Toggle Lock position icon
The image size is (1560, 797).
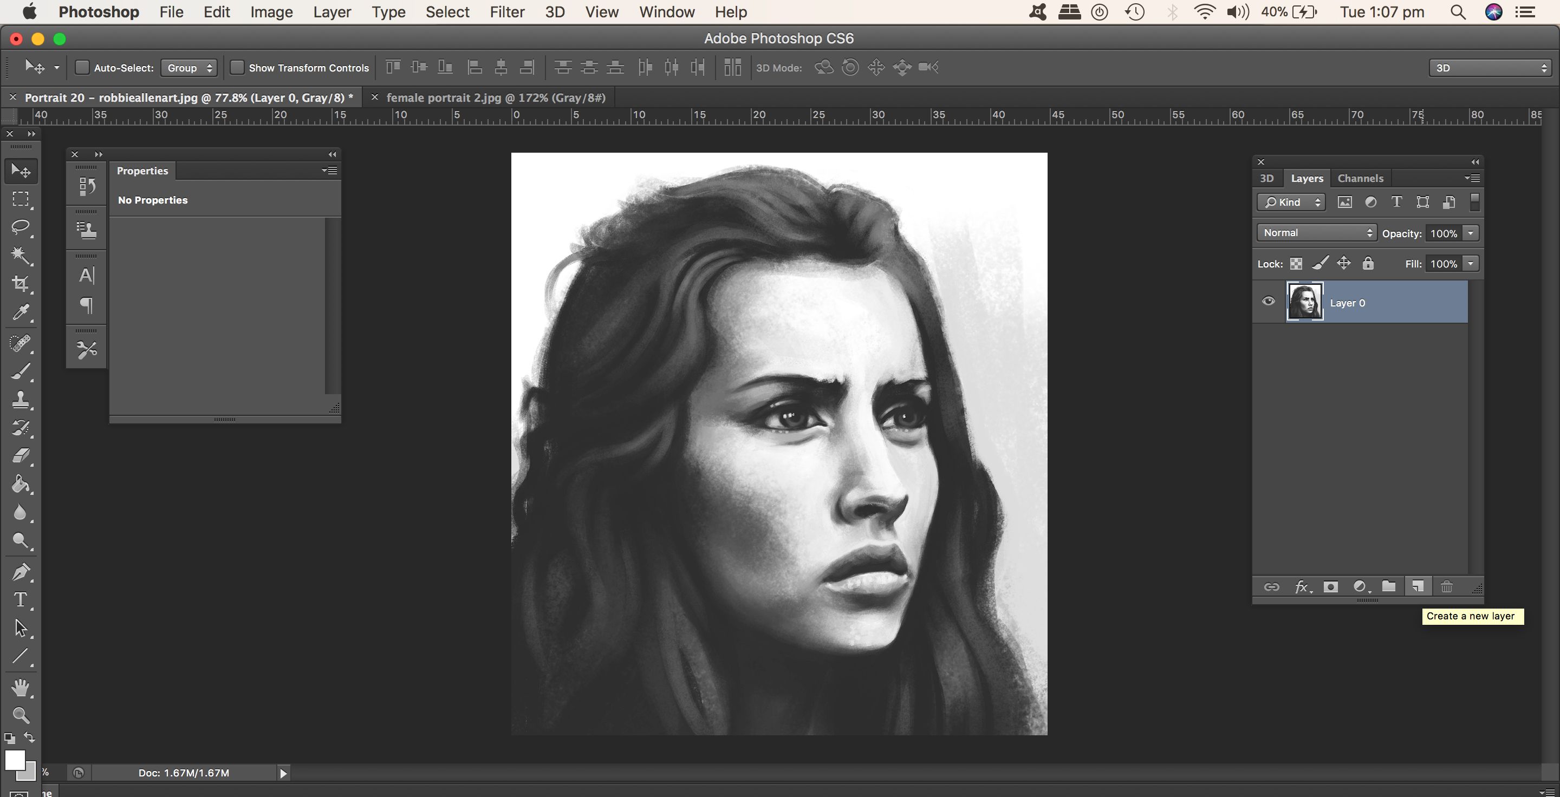(1344, 263)
